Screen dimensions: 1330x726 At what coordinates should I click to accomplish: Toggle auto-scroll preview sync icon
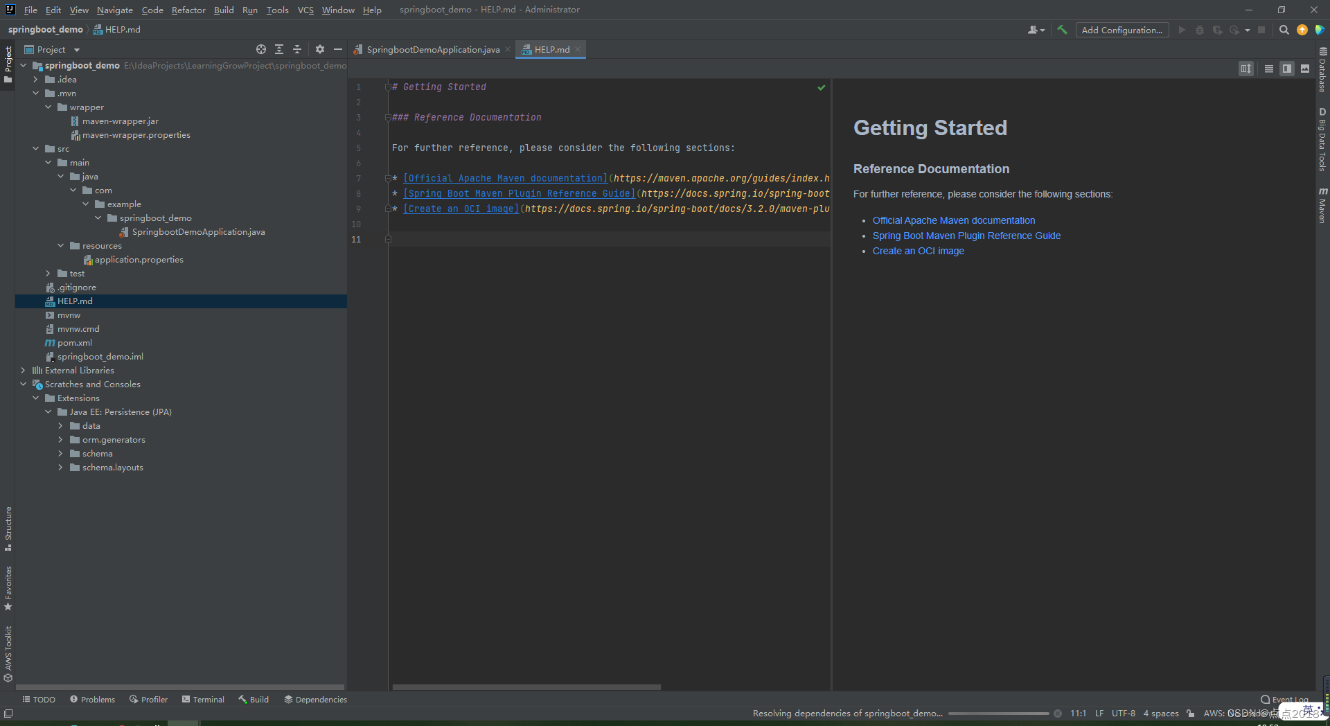[1246, 69]
